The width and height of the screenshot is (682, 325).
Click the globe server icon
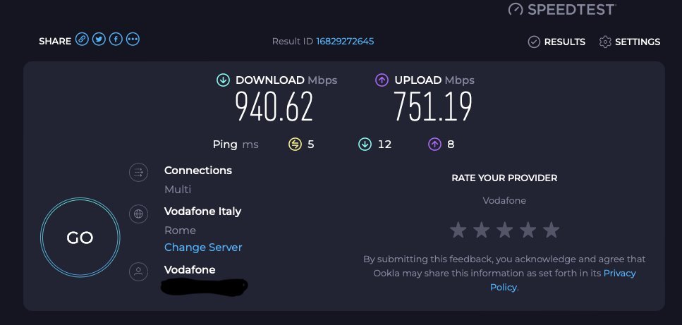coord(138,213)
